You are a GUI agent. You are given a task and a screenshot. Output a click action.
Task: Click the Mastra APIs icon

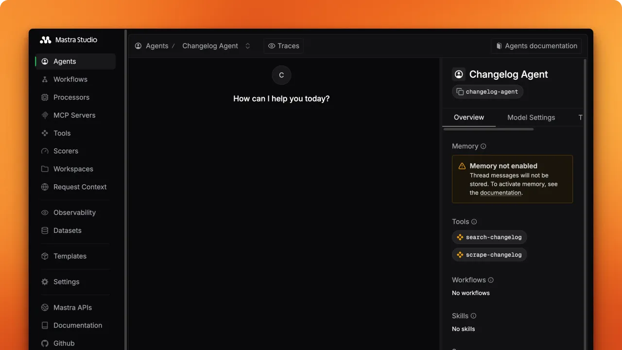[x=45, y=308]
